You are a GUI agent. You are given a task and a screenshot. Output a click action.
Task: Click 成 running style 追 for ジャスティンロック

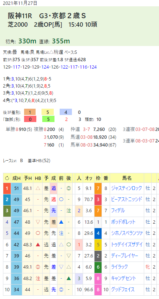coord(54,188)
